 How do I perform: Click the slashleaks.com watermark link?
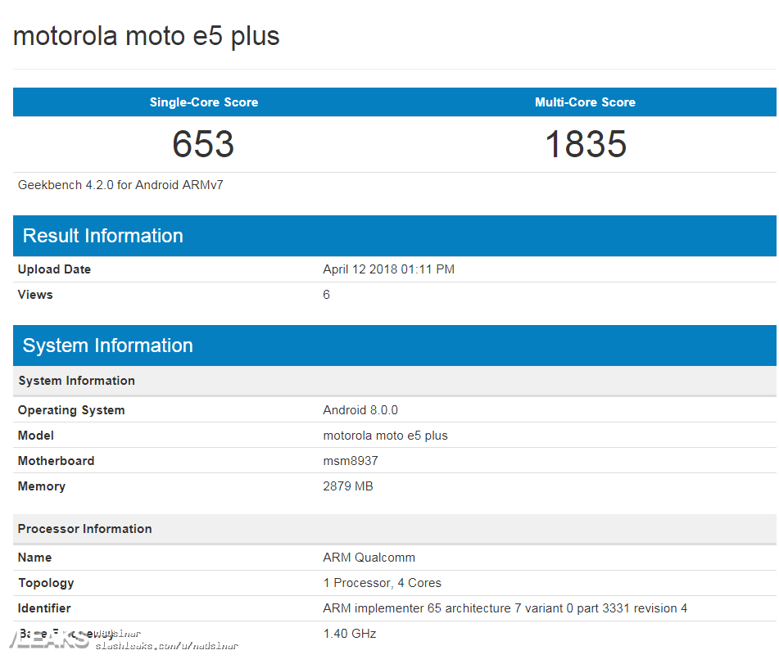point(166,646)
